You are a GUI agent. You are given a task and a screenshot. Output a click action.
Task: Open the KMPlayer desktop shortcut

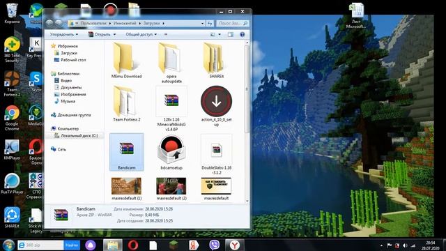pos(12,150)
